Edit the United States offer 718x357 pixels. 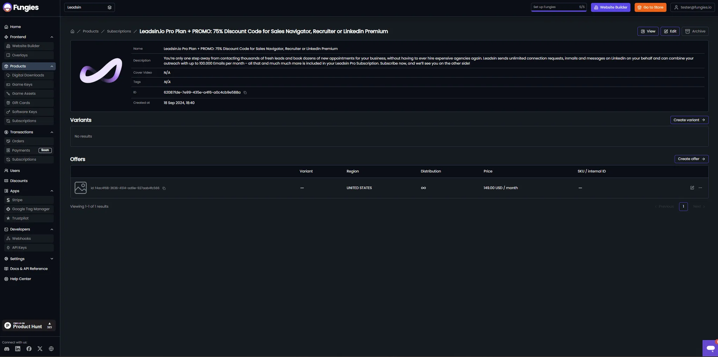click(692, 188)
